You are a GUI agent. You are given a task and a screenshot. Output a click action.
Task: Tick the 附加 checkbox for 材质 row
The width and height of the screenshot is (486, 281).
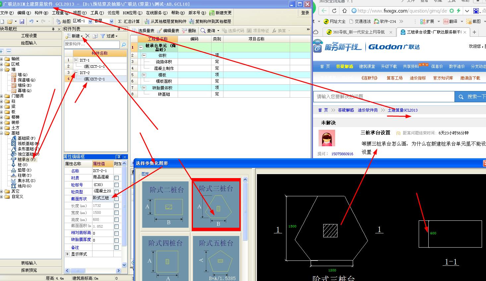116,178
